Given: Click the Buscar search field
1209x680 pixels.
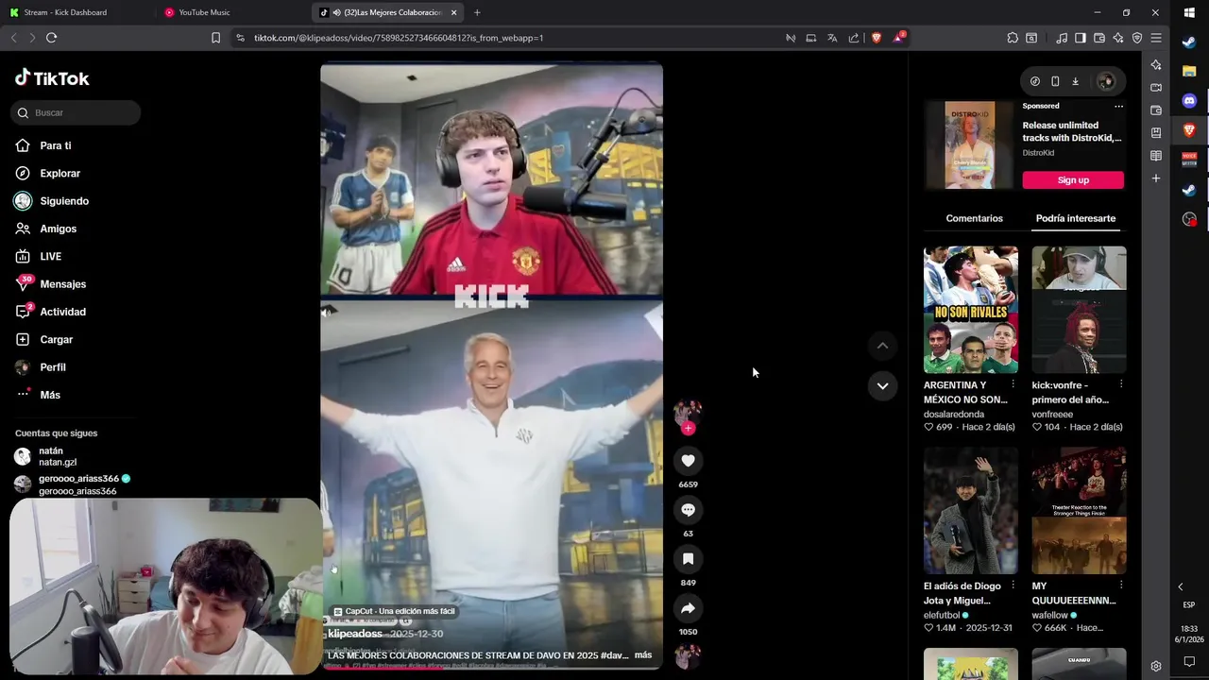Looking at the screenshot, I should 76,112.
